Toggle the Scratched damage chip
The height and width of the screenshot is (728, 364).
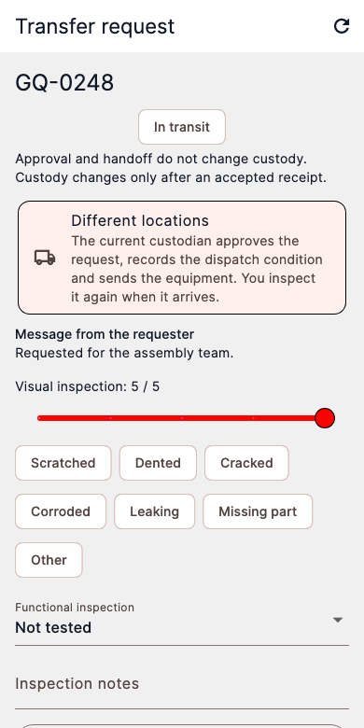click(x=63, y=463)
